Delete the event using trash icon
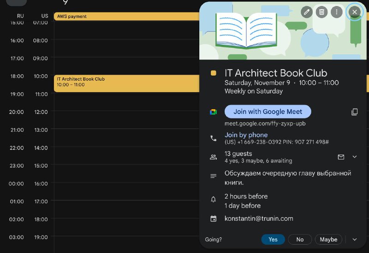The width and height of the screenshot is (369, 253). point(321,12)
